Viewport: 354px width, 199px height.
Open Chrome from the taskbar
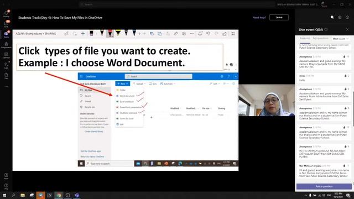point(59,195)
